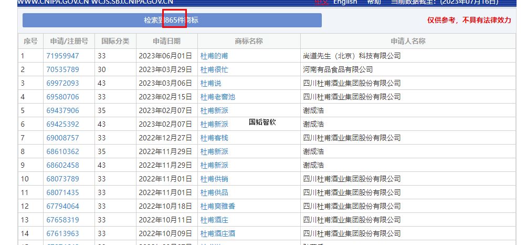Viewport: 526px width, 245px height.
Task: Click the 申请人名称 column header
Action: 408,42
